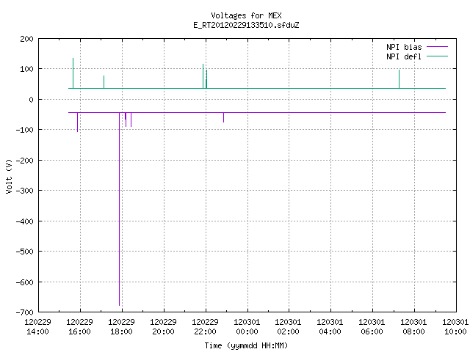Click the tallest green spike before 16:00
470x352 pixels.
tap(73, 73)
